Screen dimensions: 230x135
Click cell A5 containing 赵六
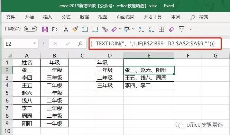(27, 93)
